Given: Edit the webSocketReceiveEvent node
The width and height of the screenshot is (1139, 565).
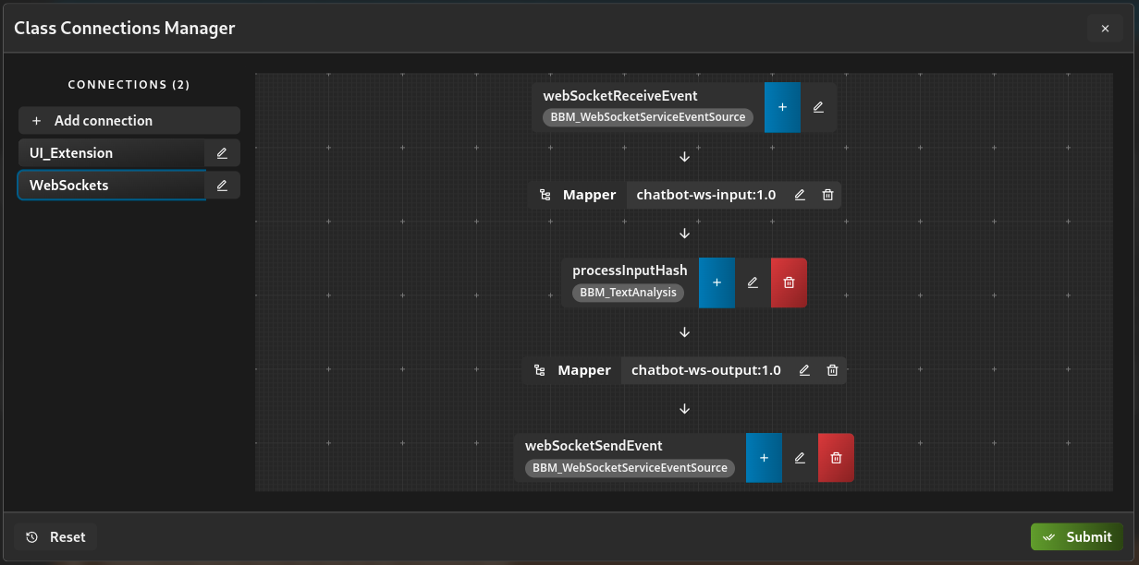Looking at the screenshot, I should click(818, 107).
